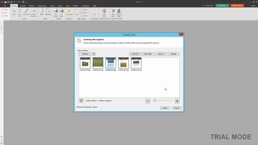Click the Contact Sales icon in ribbon
258x145 pixels.
[x=119, y=13]
